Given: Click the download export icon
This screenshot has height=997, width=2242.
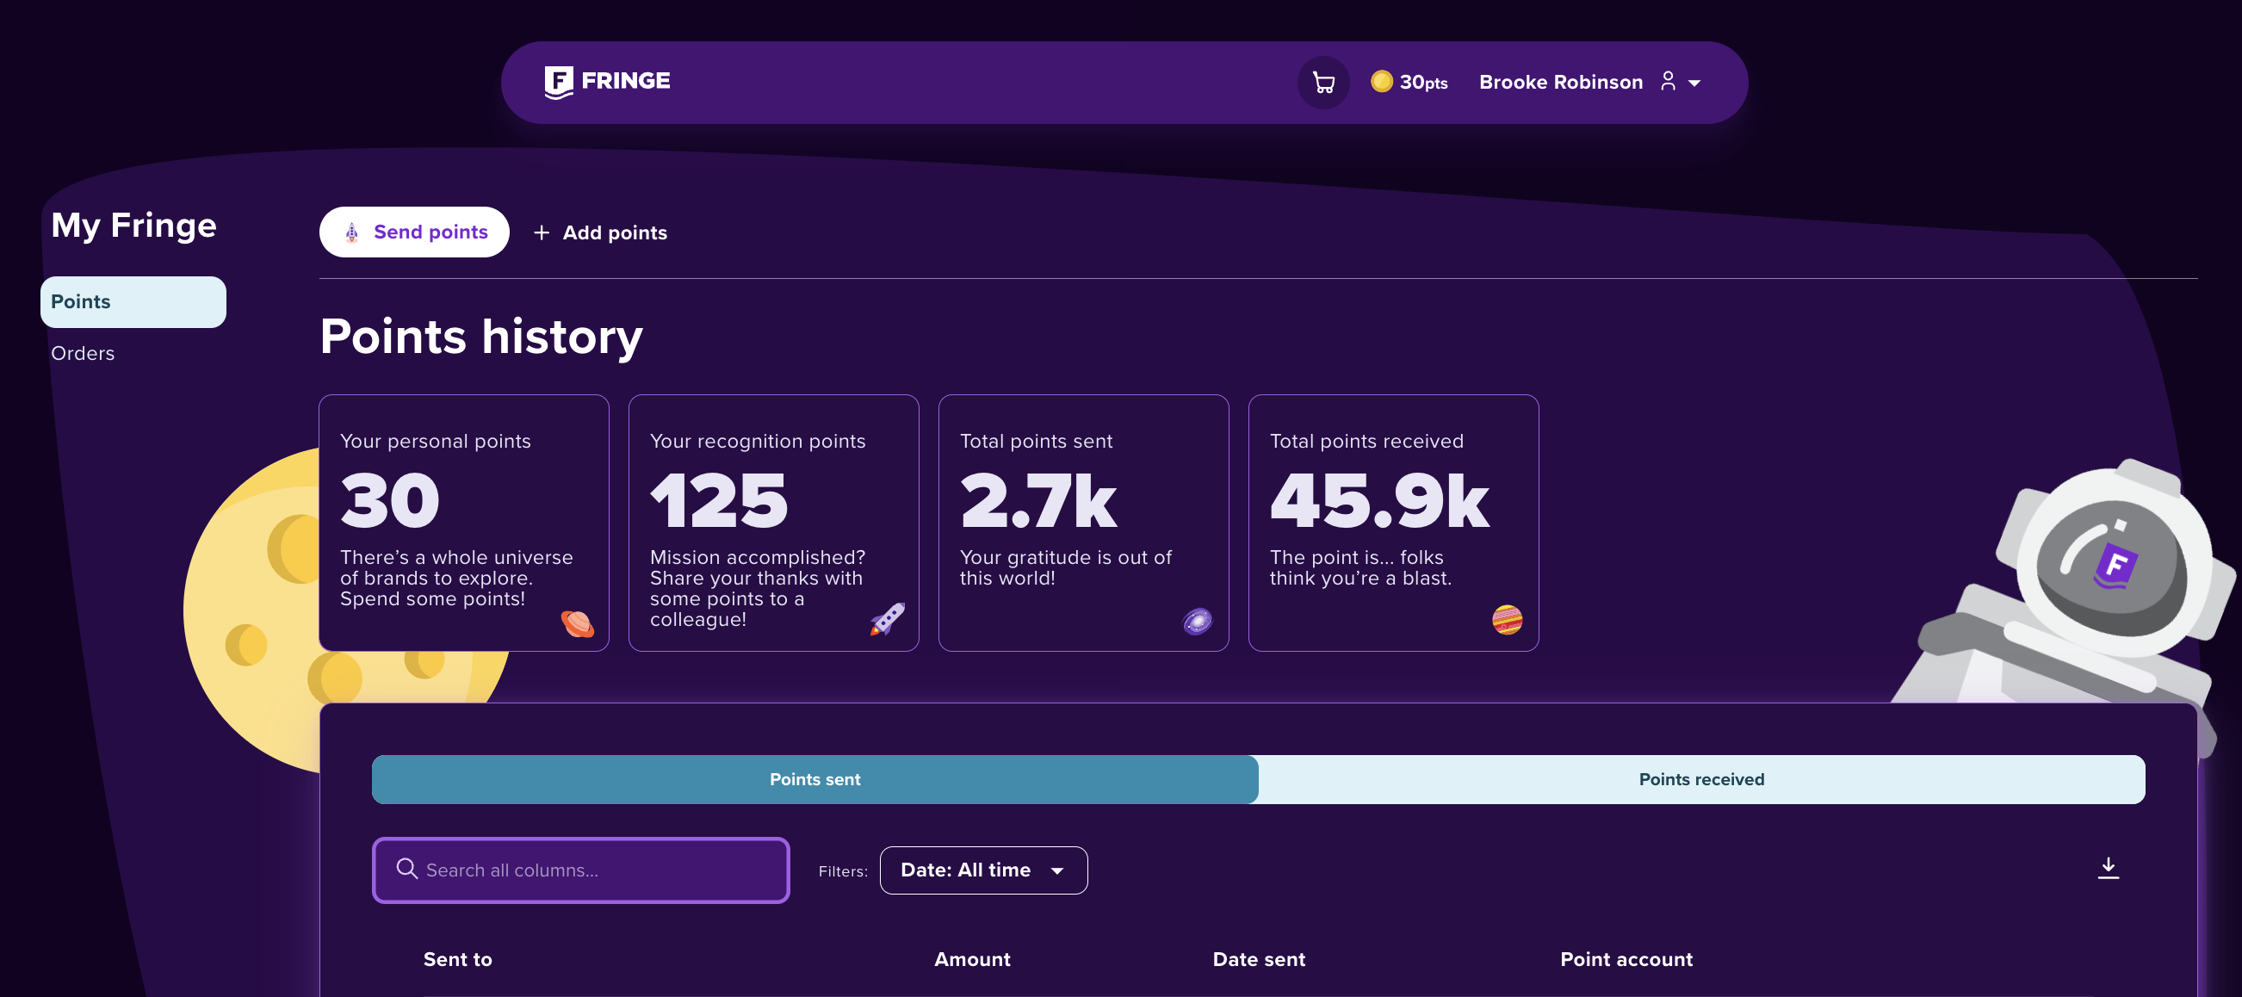Looking at the screenshot, I should [2107, 868].
